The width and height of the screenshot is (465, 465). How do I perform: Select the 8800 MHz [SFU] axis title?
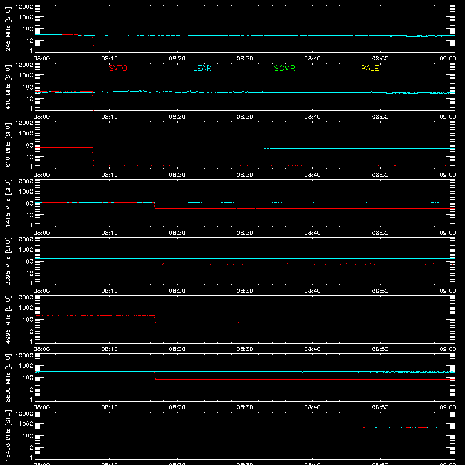tap(8, 378)
